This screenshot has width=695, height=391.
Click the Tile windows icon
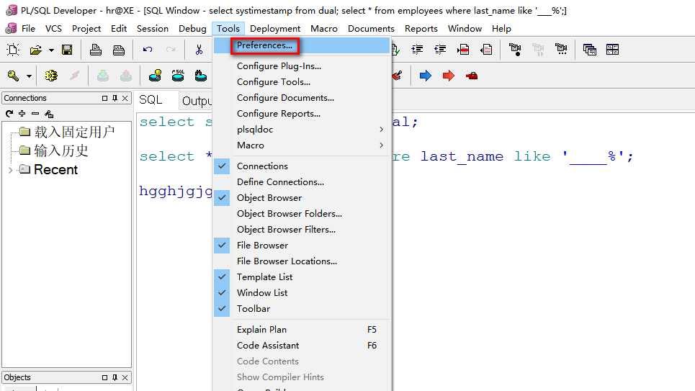pyautogui.click(x=613, y=50)
